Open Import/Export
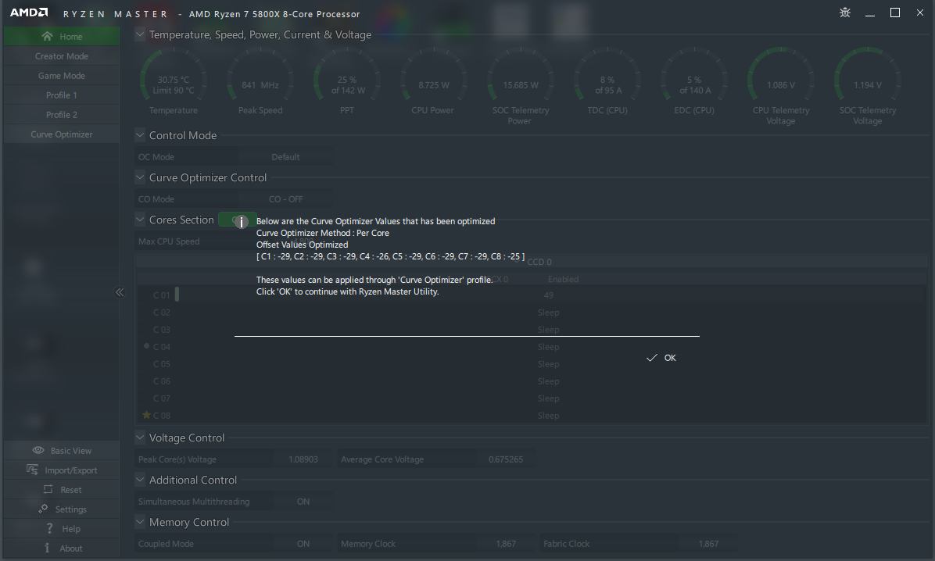 [62, 470]
